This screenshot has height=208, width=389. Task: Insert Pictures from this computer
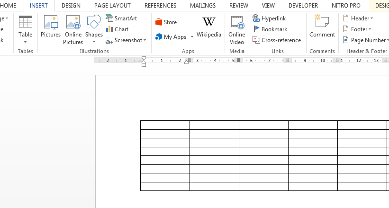(x=51, y=27)
